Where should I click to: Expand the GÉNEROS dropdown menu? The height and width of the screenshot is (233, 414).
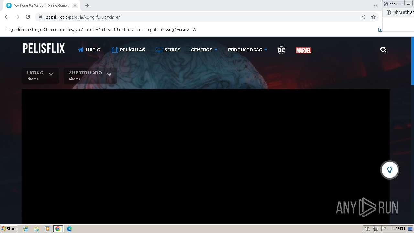[x=204, y=50]
